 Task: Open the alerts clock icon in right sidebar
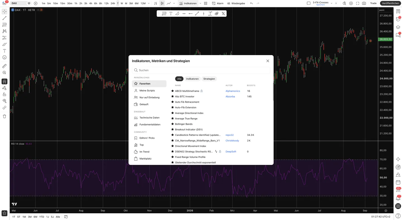tap(398, 19)
